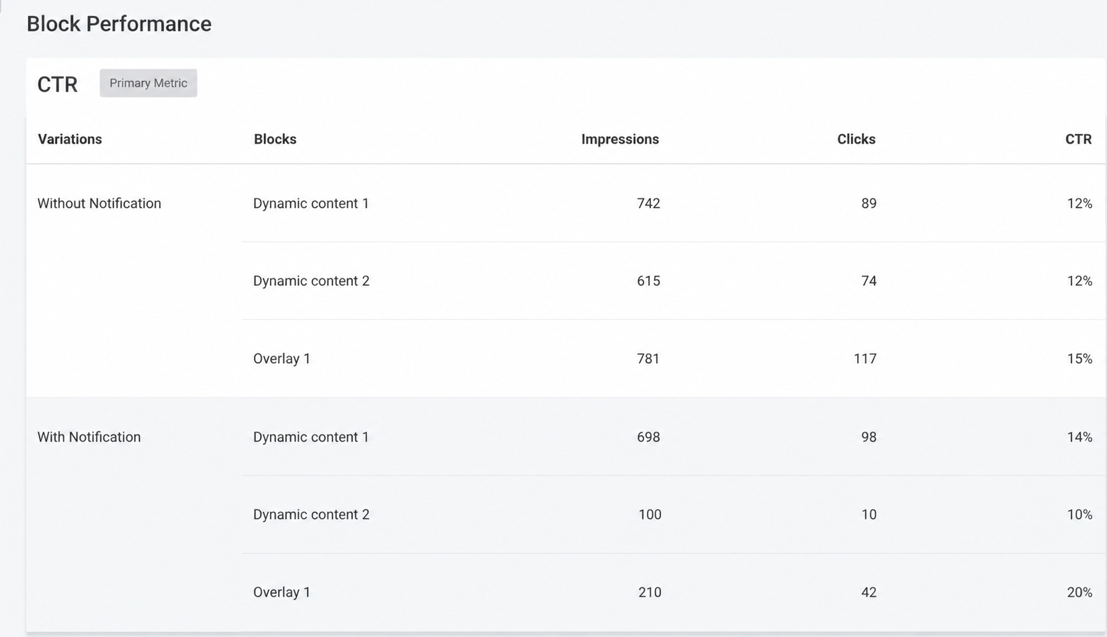The height and width of the screenshot is (637, 1107).
Task: Select the With Notification variation
Action: click(x=89, y=437)
